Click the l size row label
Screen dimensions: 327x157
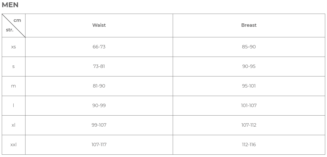(x=13, y=106)
